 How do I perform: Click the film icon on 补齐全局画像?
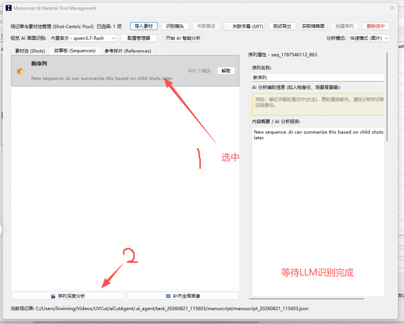(x=168, y=296)
